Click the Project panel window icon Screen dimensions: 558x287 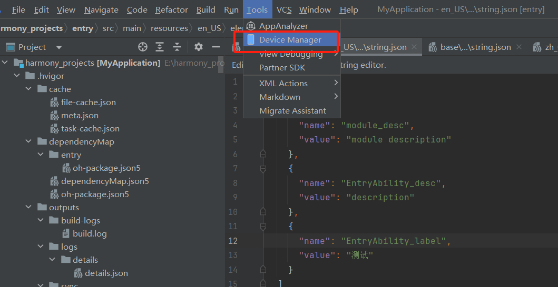11,47
